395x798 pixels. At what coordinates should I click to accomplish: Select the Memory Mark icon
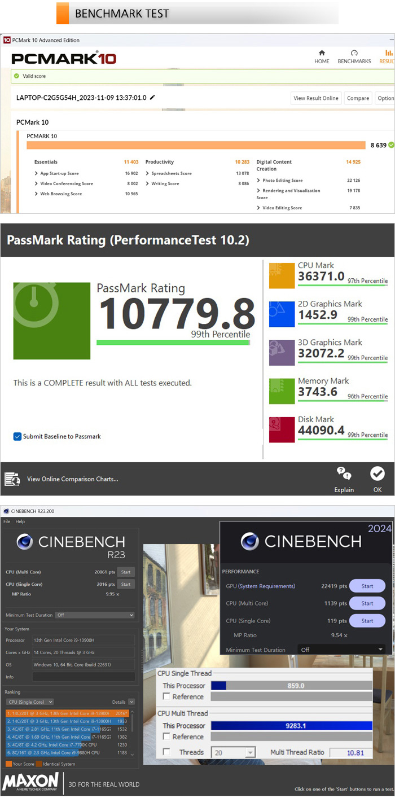click(x=282, y=391)
